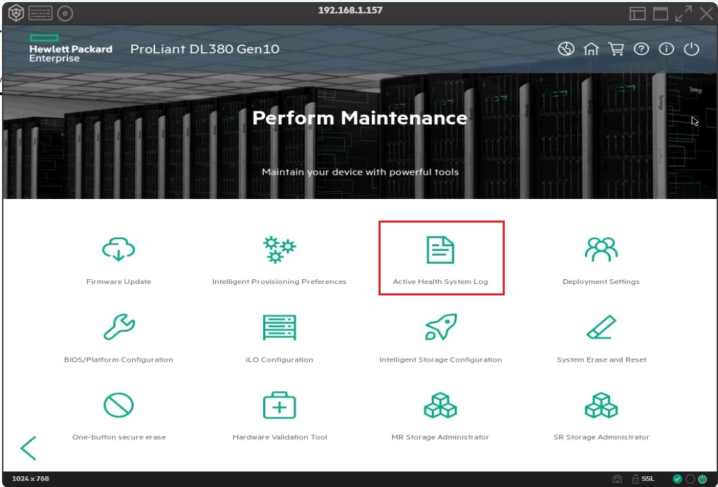The height and width of the screenshot is (487, 718).
Task: Open BIOS/Platform Configuration wrench icon
Action: 119,326
